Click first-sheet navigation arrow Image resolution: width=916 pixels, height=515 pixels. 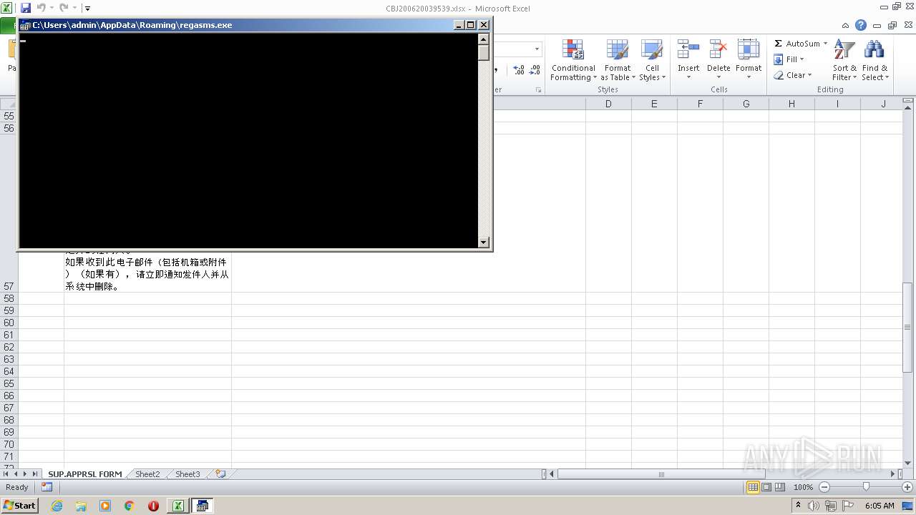coord(6,474)
